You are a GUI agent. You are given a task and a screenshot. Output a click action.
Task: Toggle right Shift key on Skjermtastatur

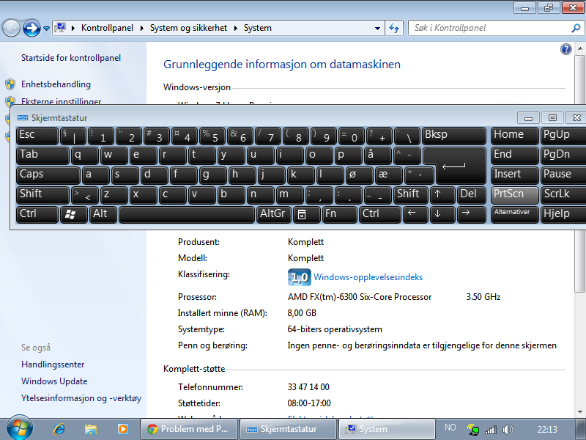pyautogui.click(x=411, y=195)
